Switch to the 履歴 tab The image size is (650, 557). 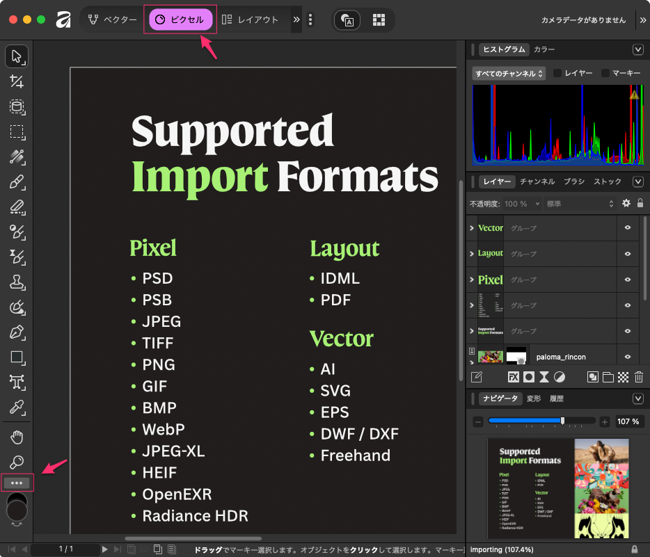[x=557, y=398]
